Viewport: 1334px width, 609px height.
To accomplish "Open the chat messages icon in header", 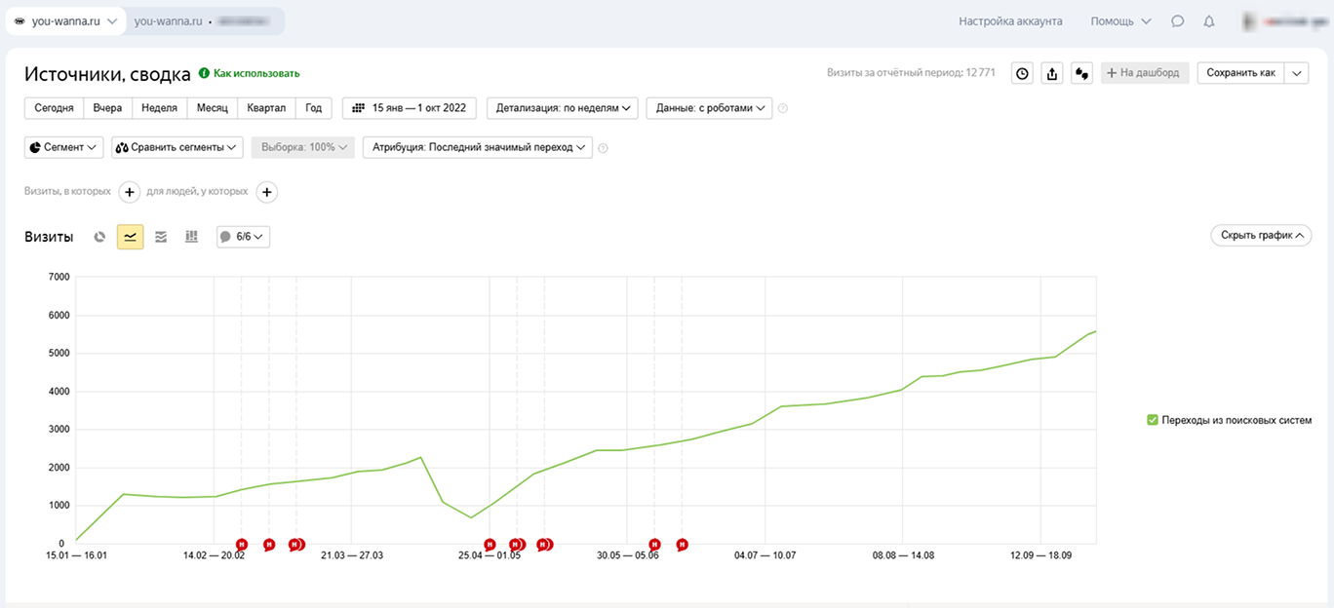I will (1178, 21).
